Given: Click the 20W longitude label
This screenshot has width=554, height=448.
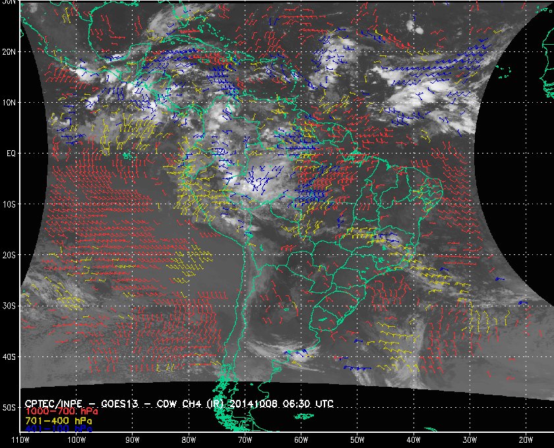Looking at the screenshot, I should point(526,440).
